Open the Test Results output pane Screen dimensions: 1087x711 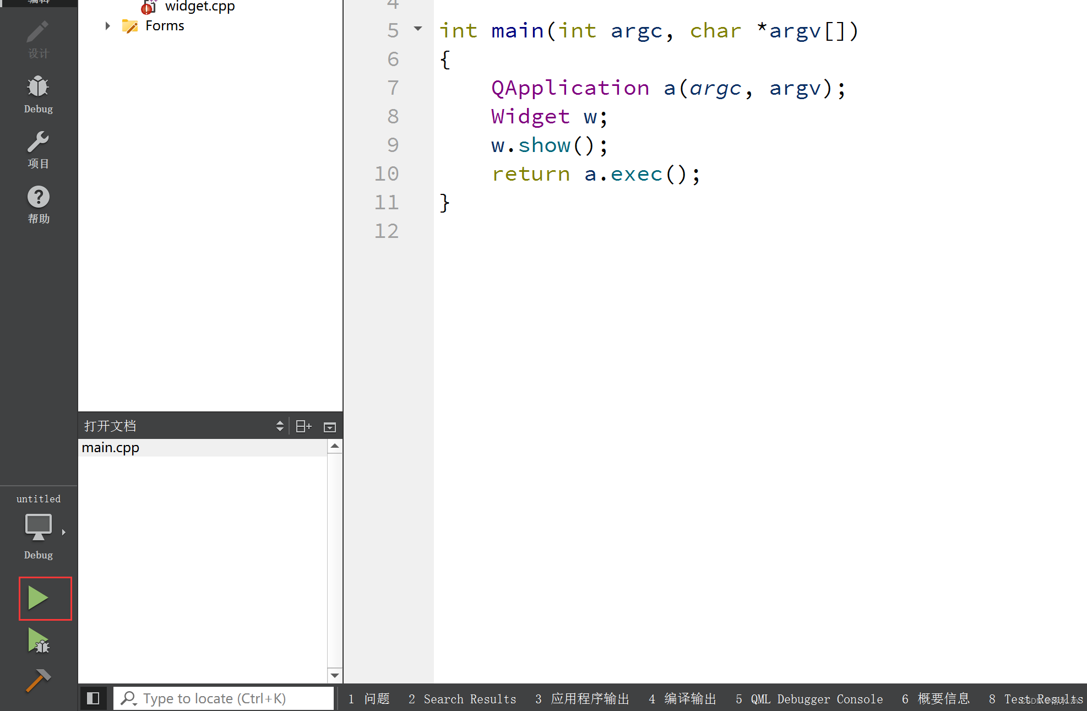(x=1035, y=699)
